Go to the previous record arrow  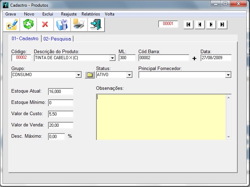[200, 25]
